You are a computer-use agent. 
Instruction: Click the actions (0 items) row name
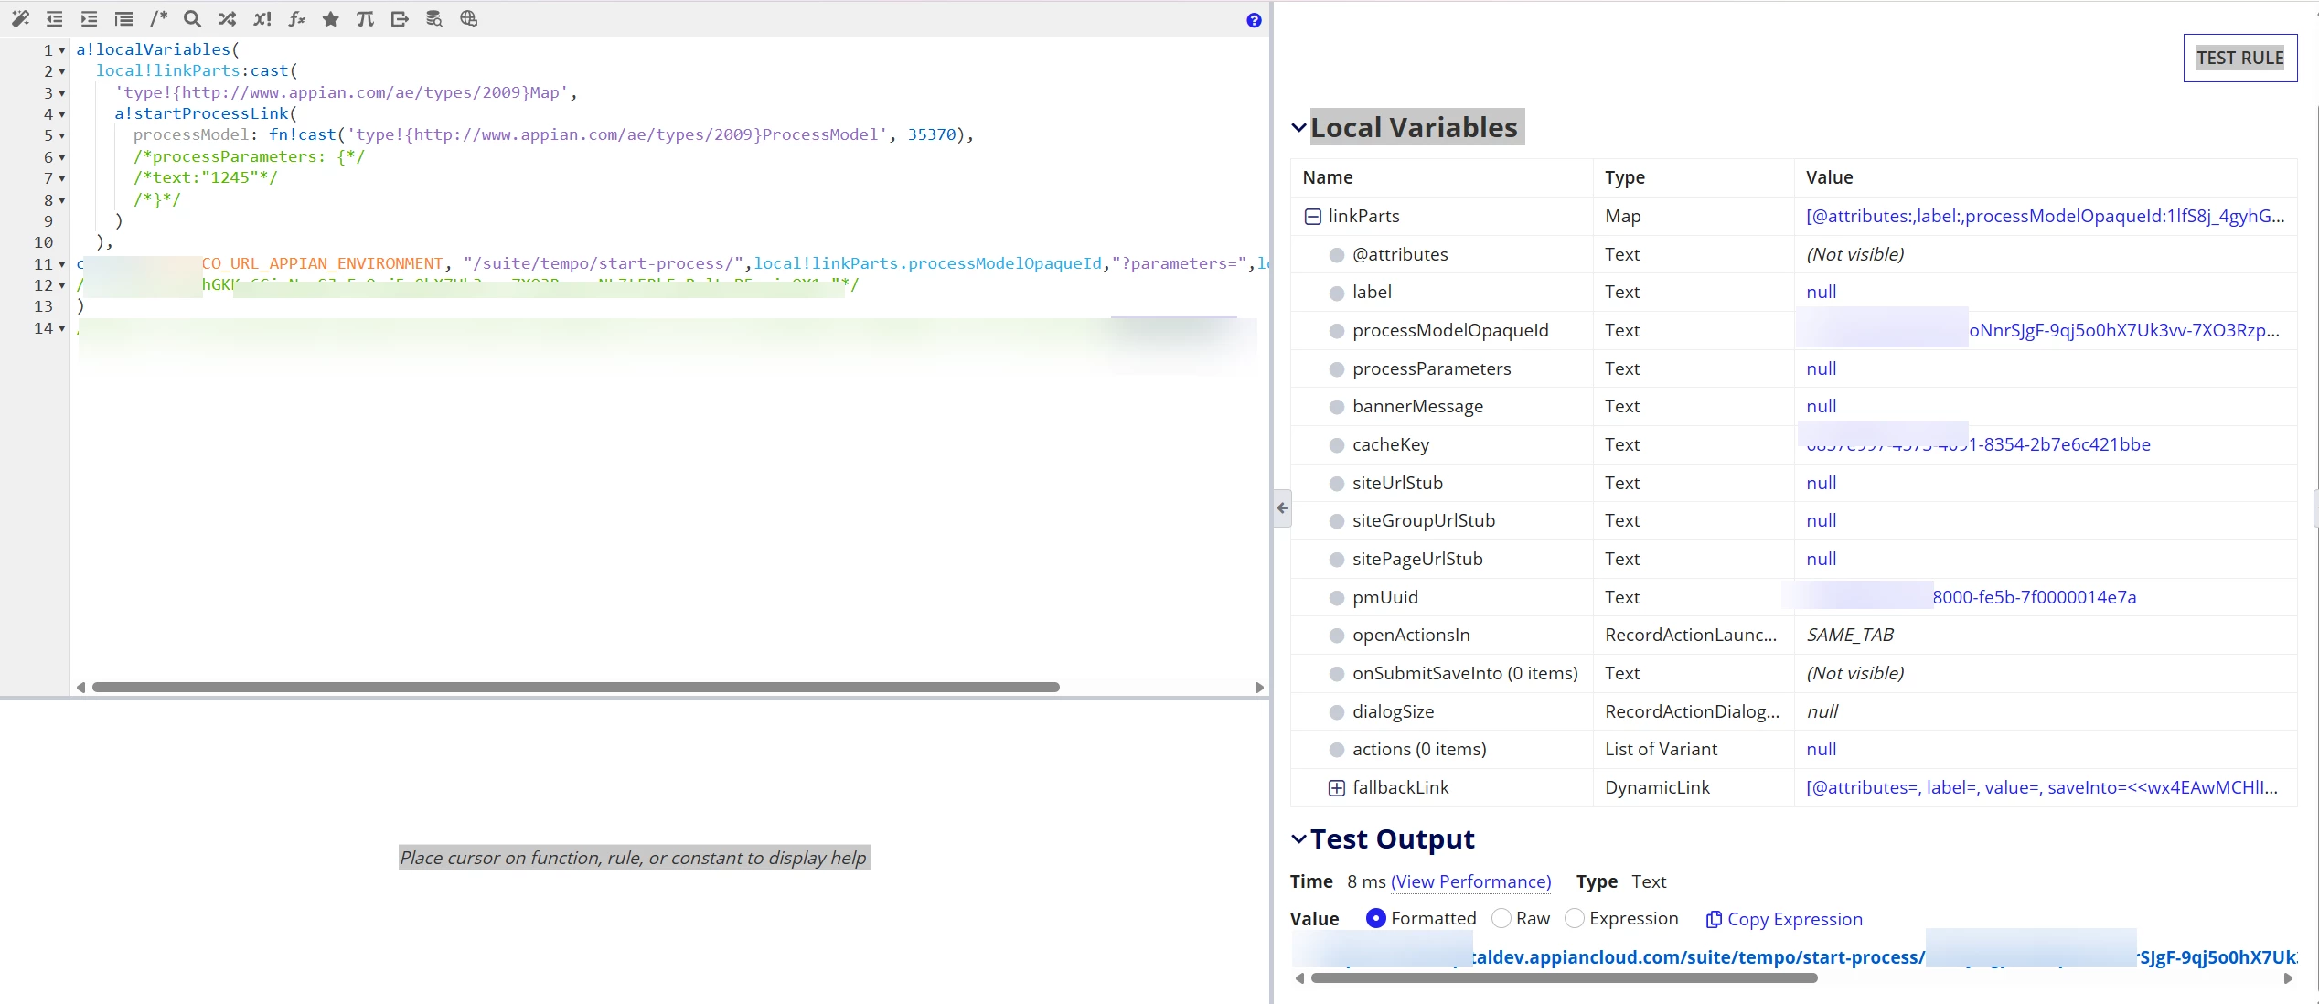pyautogui.click(x=1419, y=749)
